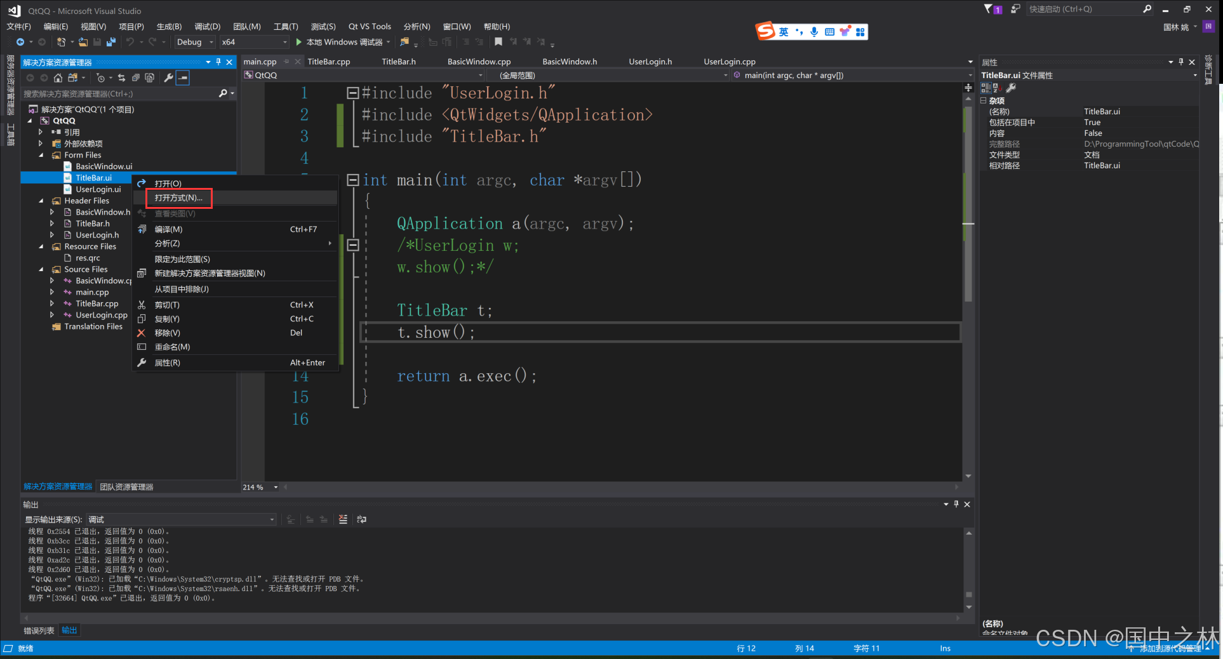1223x659 pixels.
Task: Pin the Output panel
Action: pyautogui.click(x=956, y=504)
